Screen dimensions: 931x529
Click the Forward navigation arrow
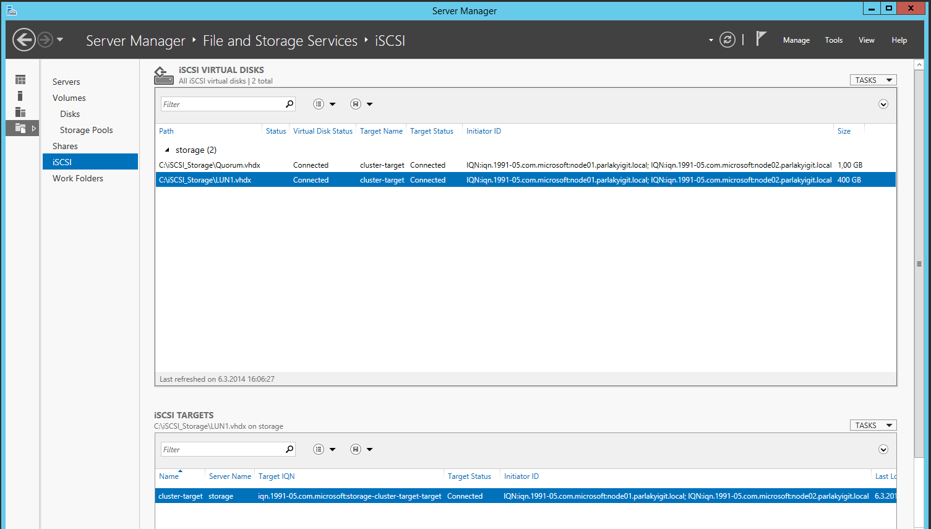click(x=45, y=40)
